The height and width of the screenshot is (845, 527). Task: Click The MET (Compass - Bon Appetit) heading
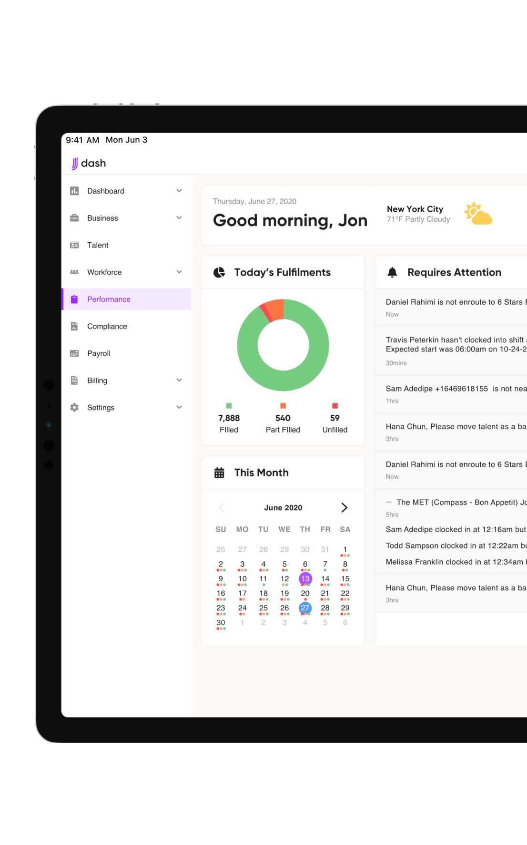point(461,502)
